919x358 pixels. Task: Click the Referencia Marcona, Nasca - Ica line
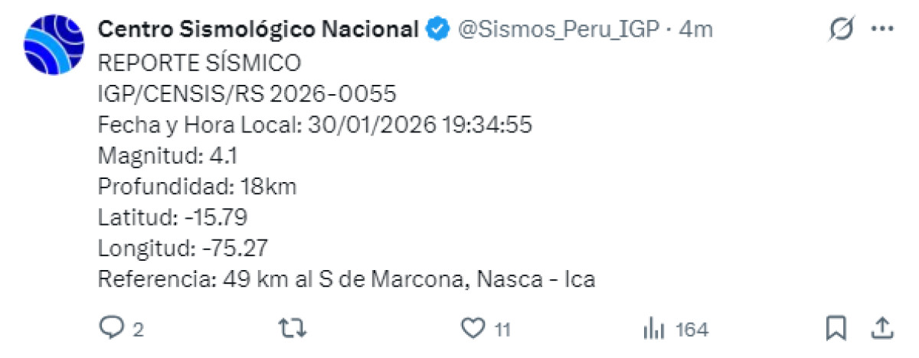click(x=347, y=279)
